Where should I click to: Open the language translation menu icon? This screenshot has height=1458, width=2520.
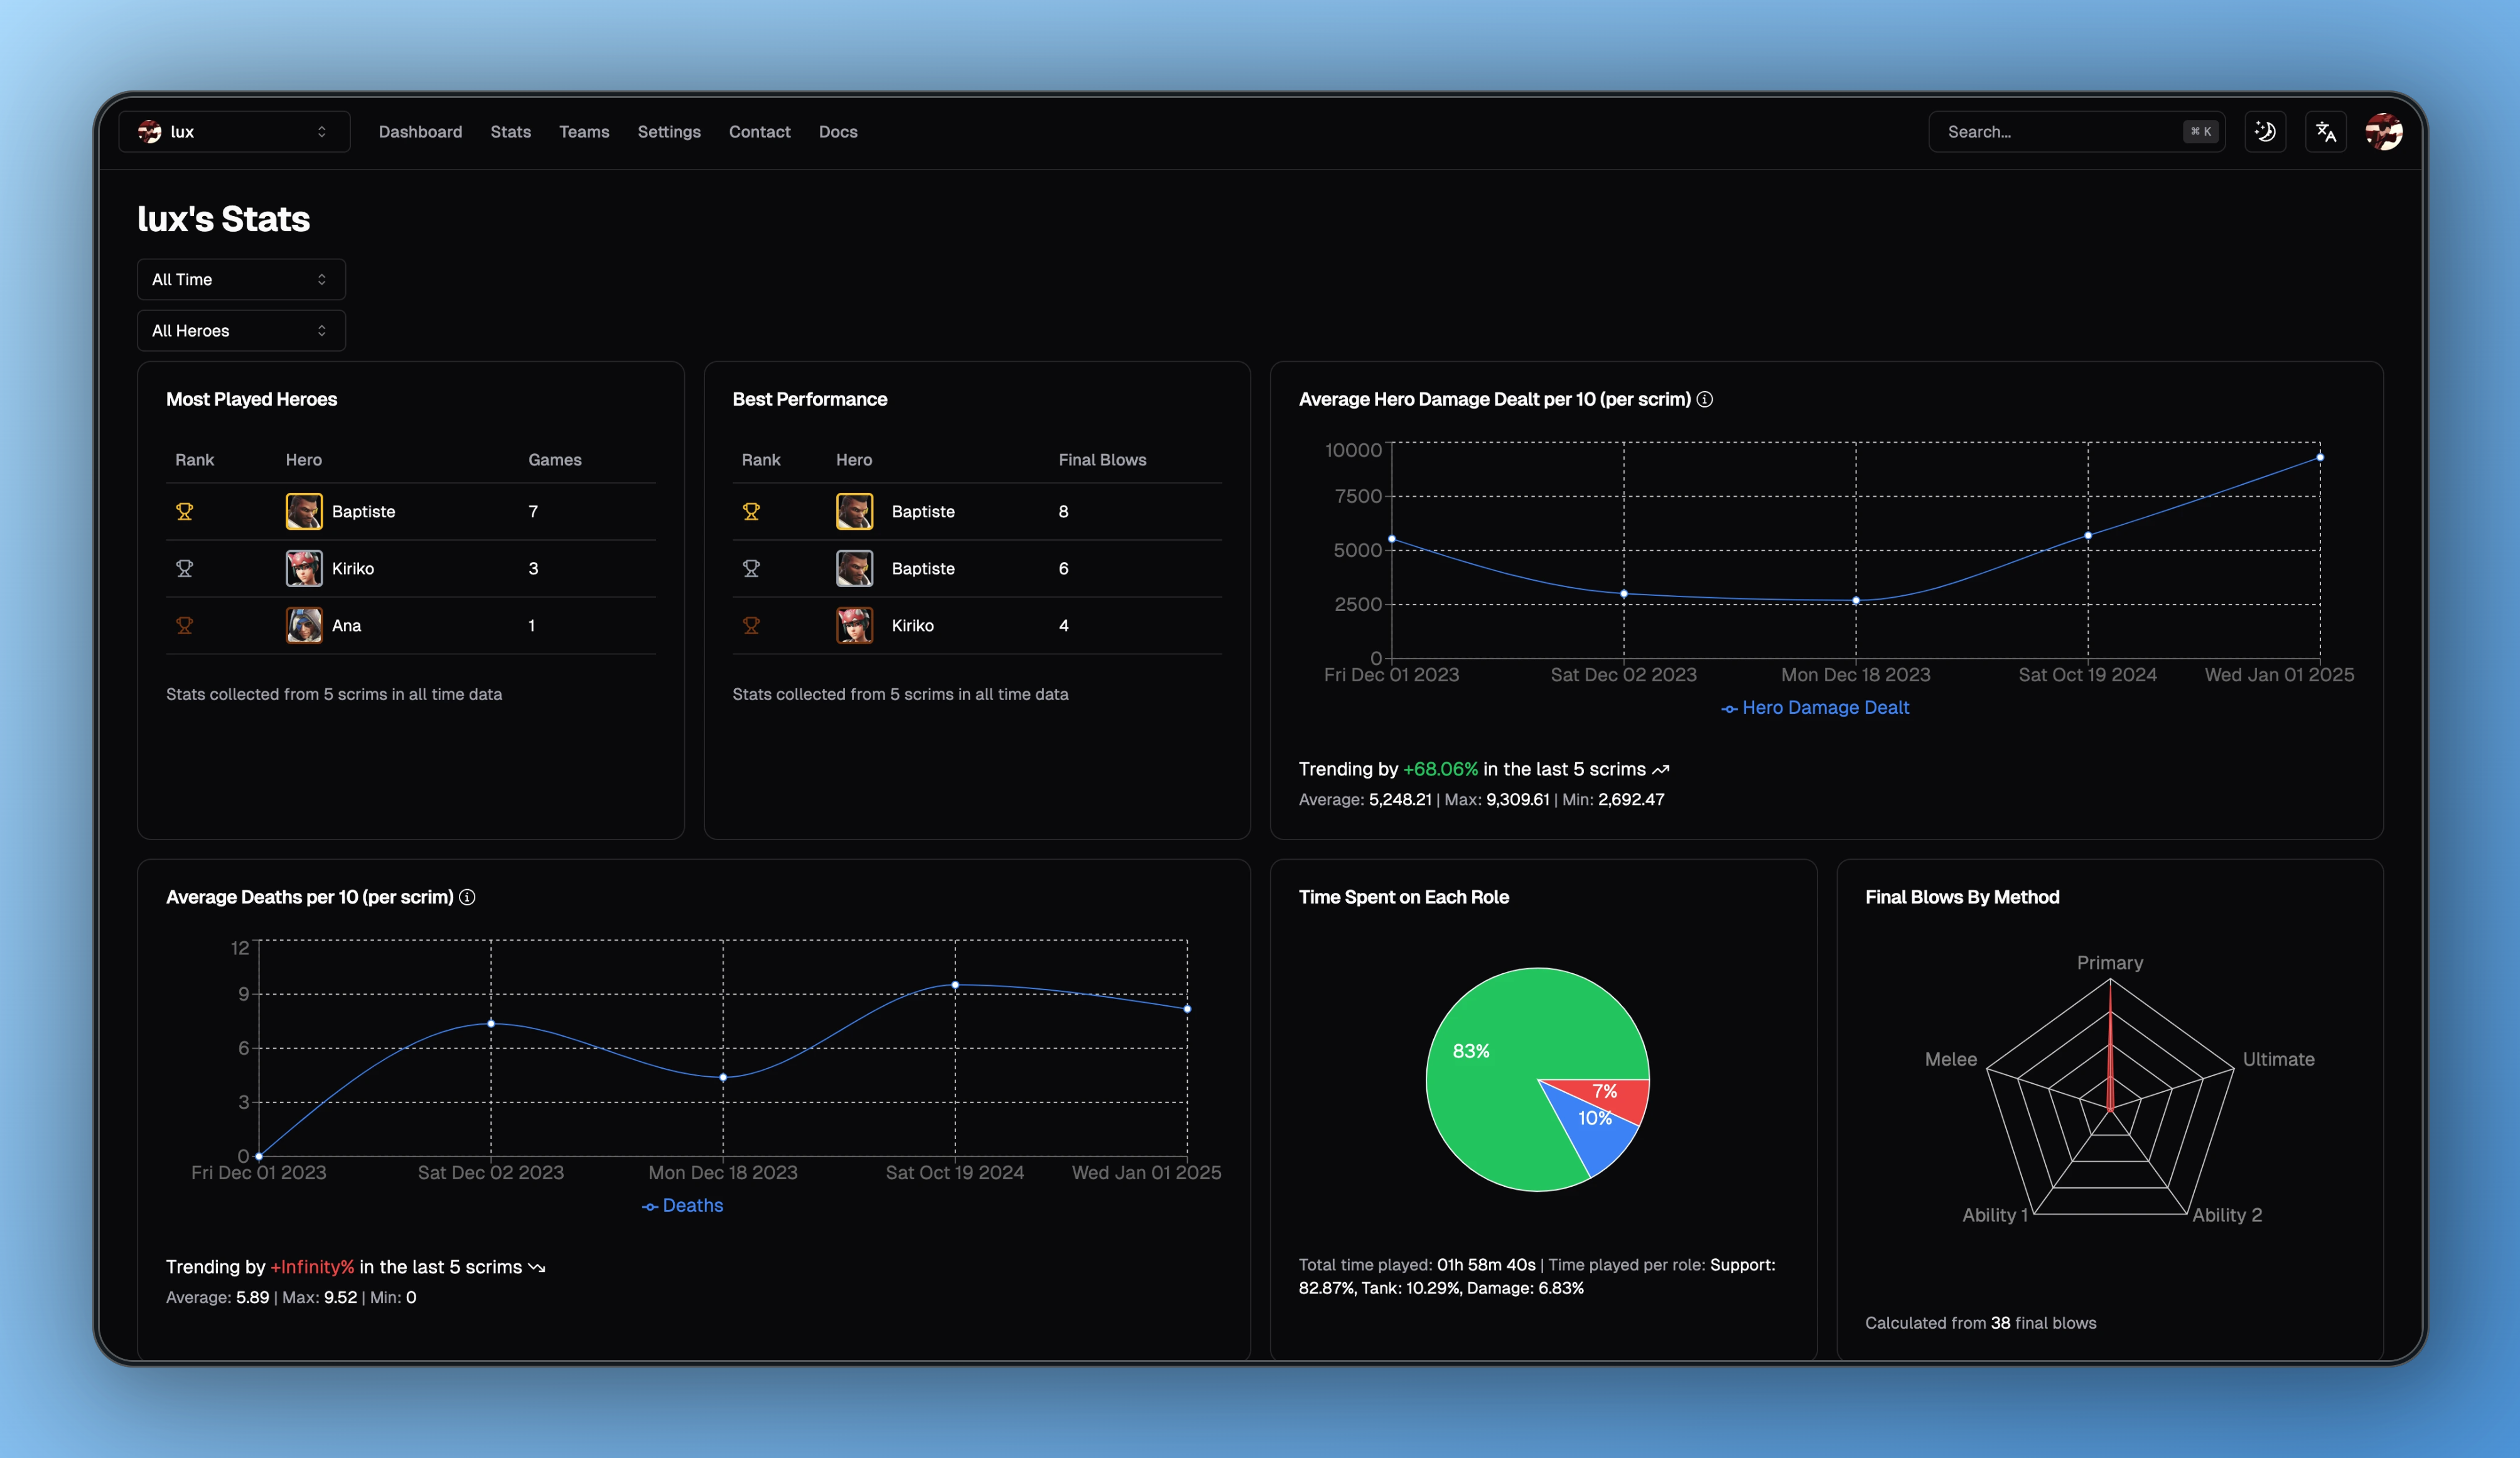tap(2326, 132)
